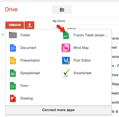Click the green Spreadsheet icon

coord(13,73)
